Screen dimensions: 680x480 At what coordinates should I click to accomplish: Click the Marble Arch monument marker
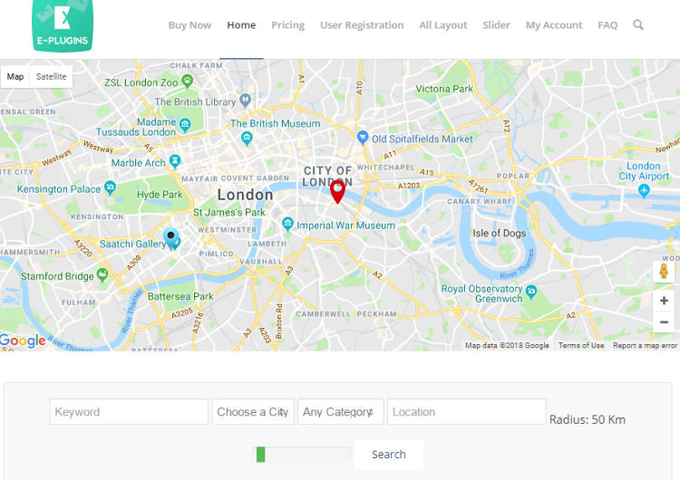(175, 161)
